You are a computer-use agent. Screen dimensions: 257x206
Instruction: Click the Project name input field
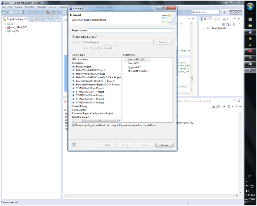pyautogui.click(x=130, y=30)
